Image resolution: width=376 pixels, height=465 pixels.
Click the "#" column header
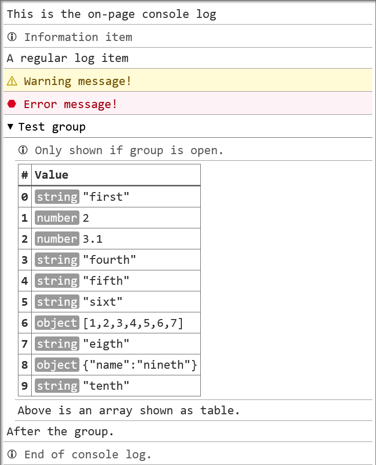(x=24, y=175)
